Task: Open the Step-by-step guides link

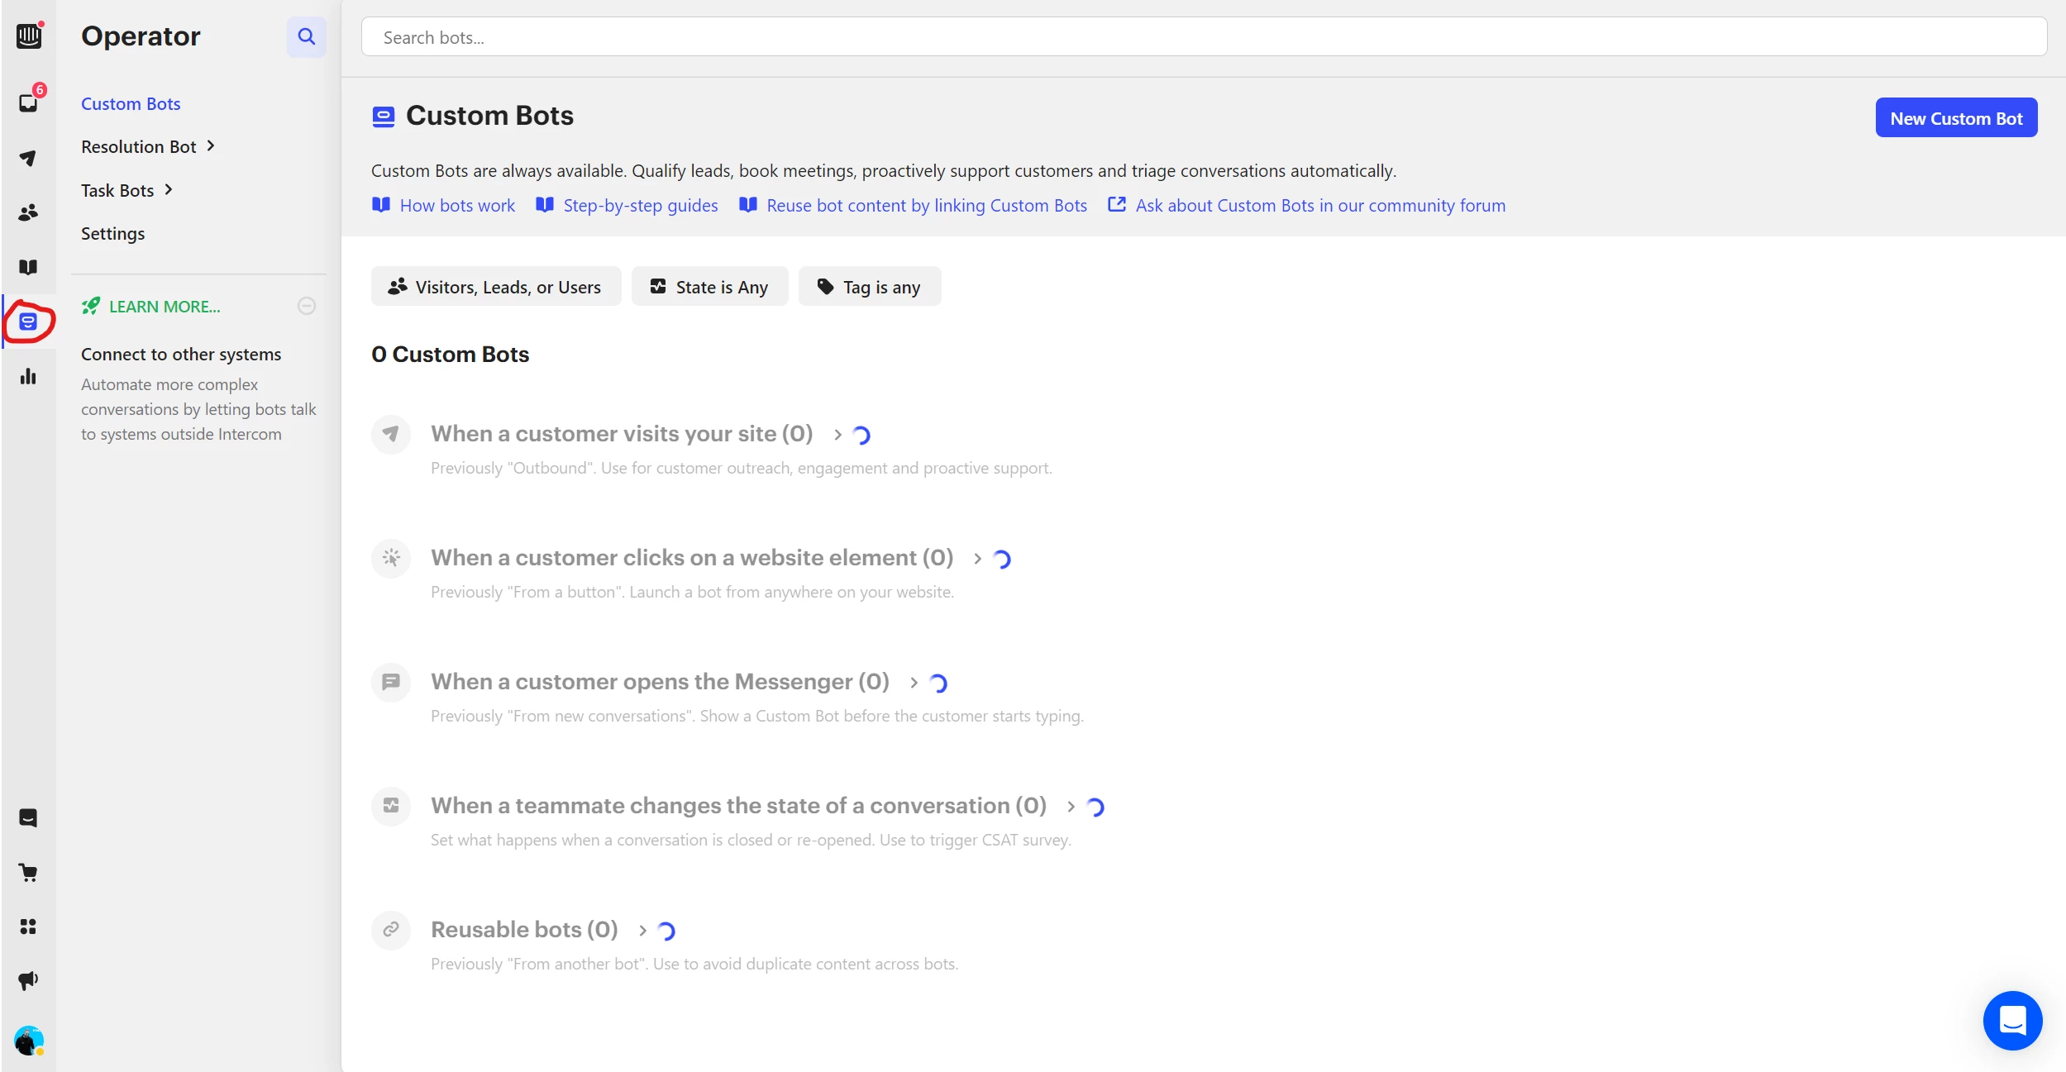Action: coord(641,205)
